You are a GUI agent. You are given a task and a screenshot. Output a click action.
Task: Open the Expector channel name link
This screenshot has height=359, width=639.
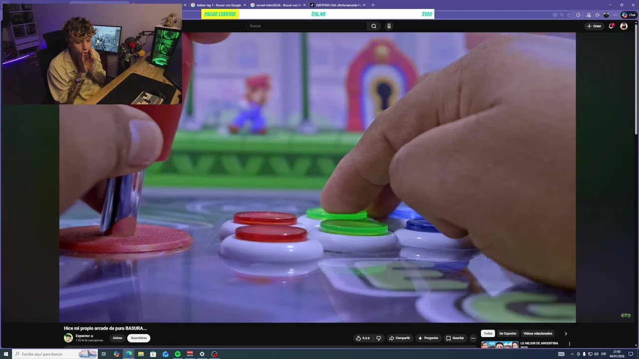coord(83,336)
